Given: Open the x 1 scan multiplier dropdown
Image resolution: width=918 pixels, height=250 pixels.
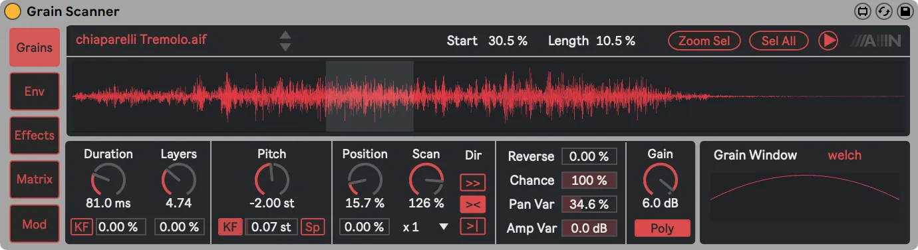Looking at the screenshot, I should tap(426, 227).
